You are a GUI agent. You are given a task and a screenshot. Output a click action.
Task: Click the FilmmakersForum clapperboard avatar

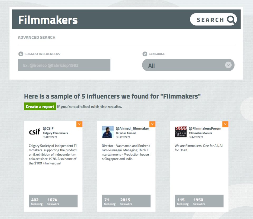(181, 132)
